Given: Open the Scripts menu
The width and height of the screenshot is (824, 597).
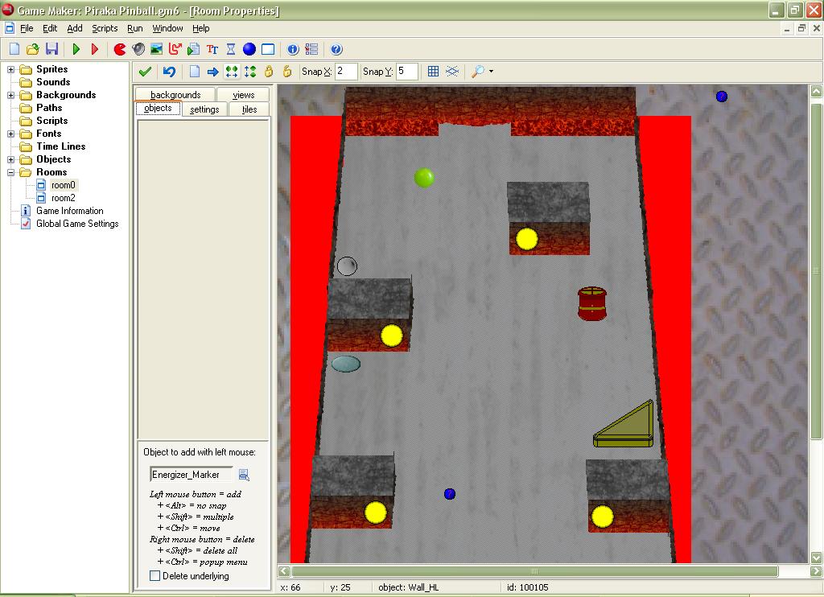Looking at the screenshot, I should point(105,28).
